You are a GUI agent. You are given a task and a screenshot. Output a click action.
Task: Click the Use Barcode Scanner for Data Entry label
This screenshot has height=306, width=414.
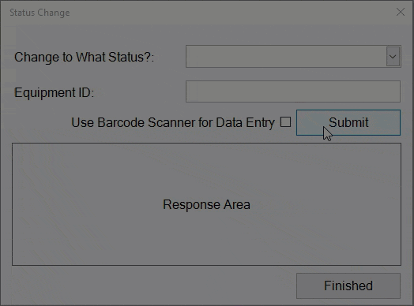click(x=173, y=122)
